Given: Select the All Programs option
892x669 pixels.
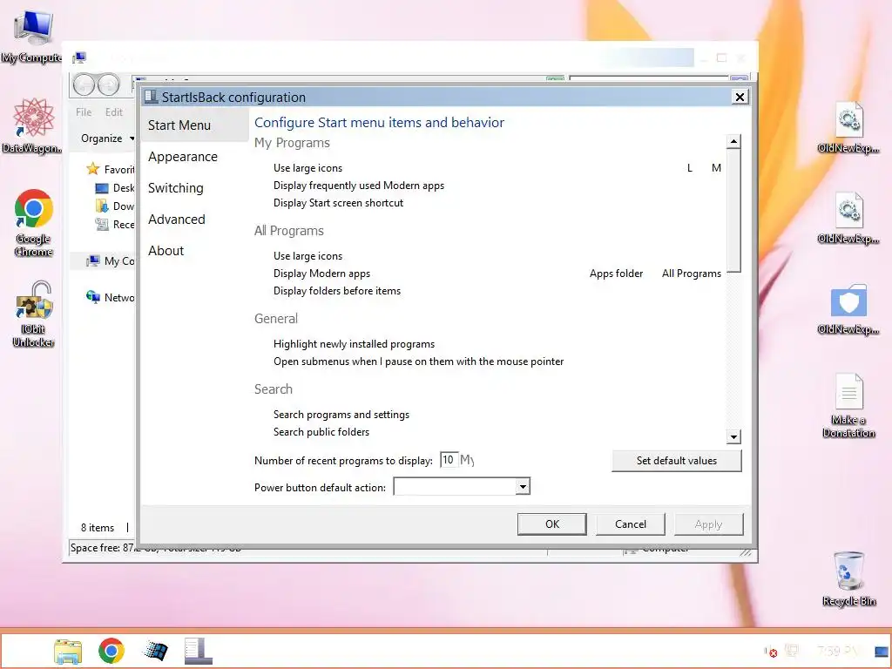Looking at the screenshot, I should 691,274.
